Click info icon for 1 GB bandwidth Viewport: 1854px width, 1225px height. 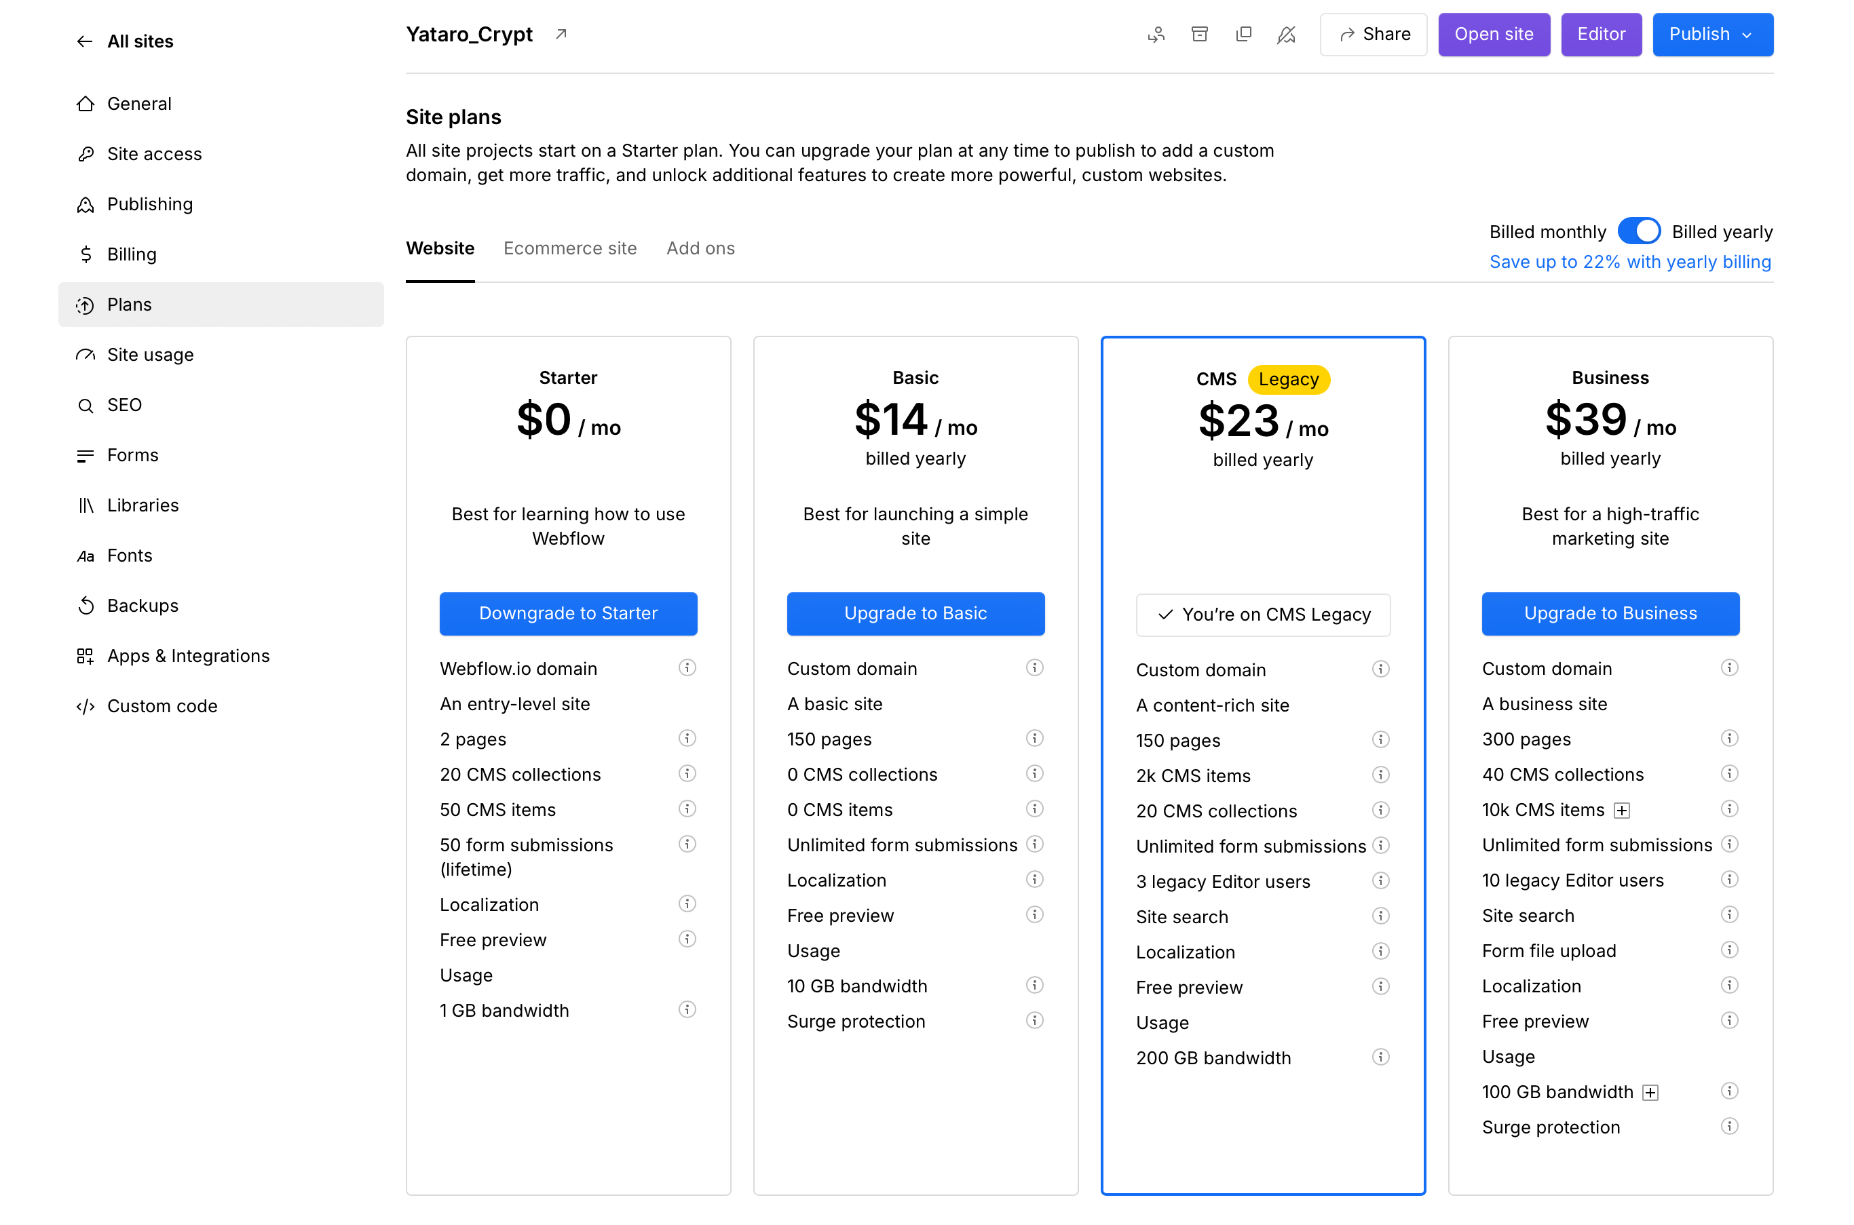tap(687, 1009)
